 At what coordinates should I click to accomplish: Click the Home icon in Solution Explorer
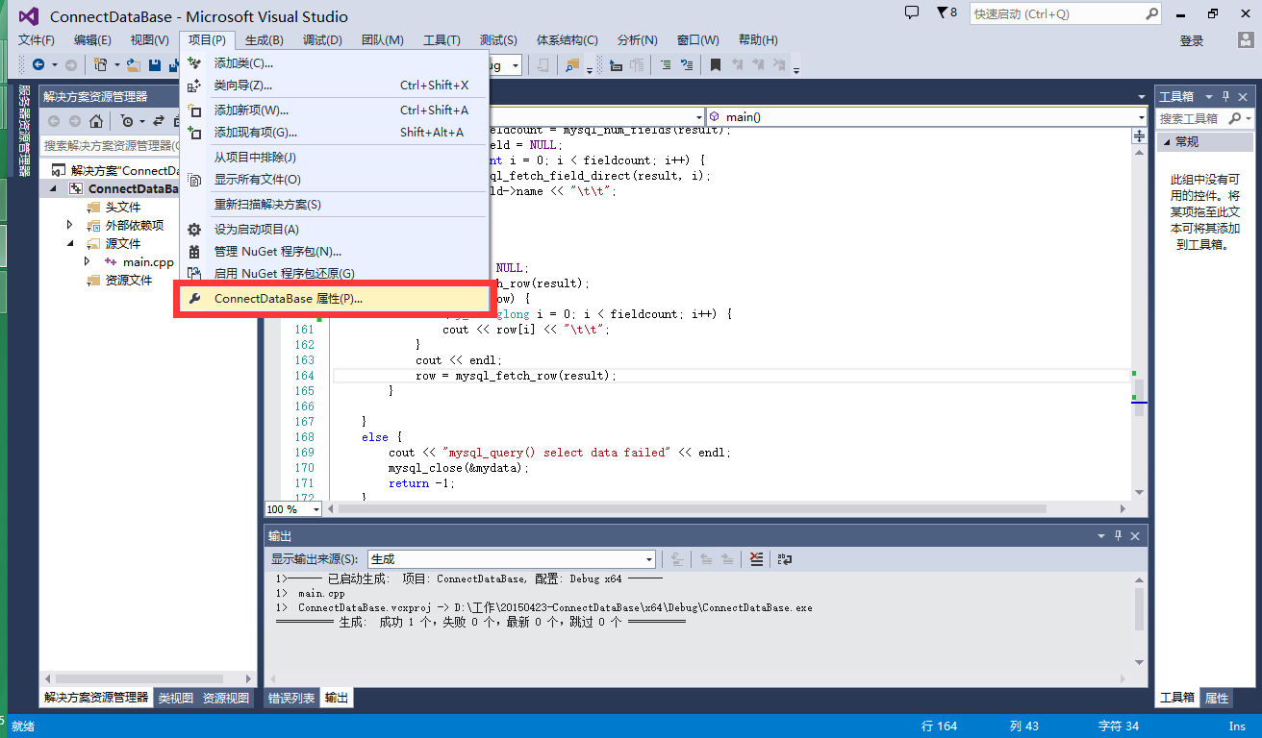pos(96,121)
